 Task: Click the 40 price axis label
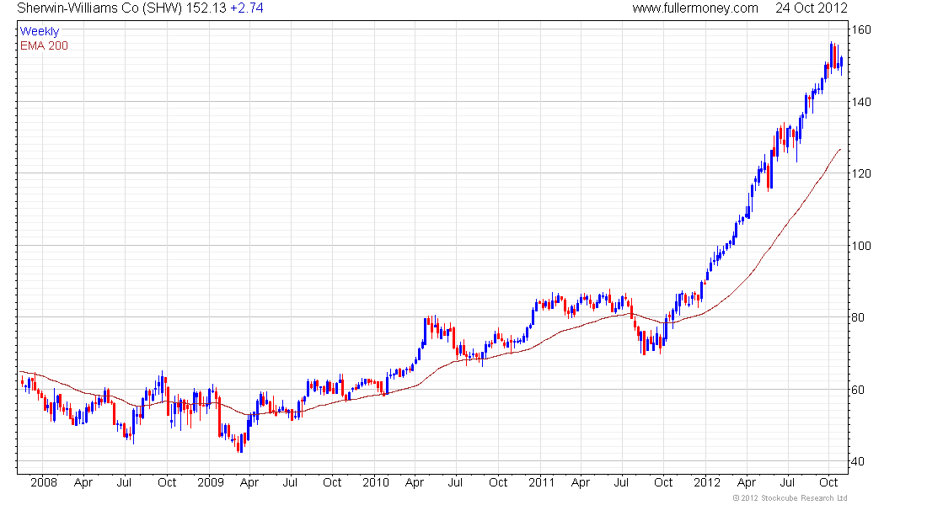(x=858, y=461)
